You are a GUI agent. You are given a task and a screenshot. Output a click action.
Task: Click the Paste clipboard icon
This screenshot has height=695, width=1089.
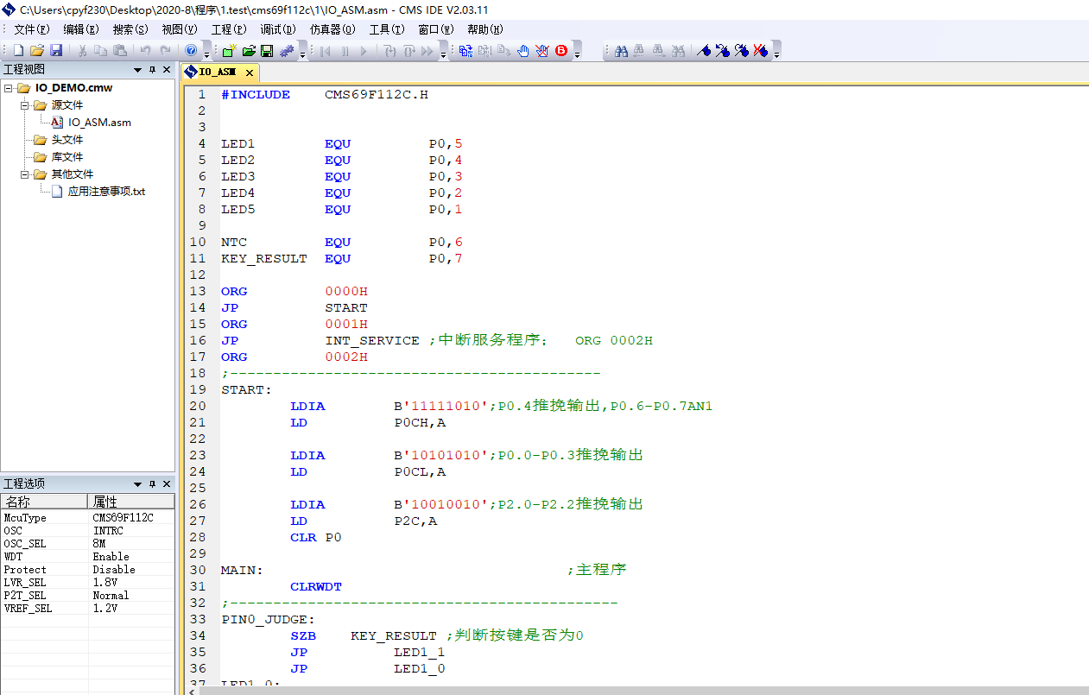(x=120, y=51)
